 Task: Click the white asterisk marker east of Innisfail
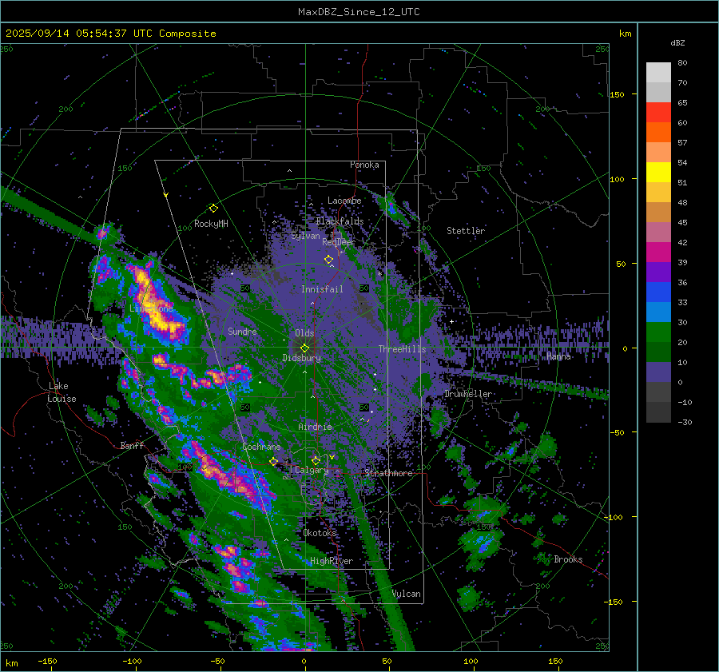coord(379,274)
